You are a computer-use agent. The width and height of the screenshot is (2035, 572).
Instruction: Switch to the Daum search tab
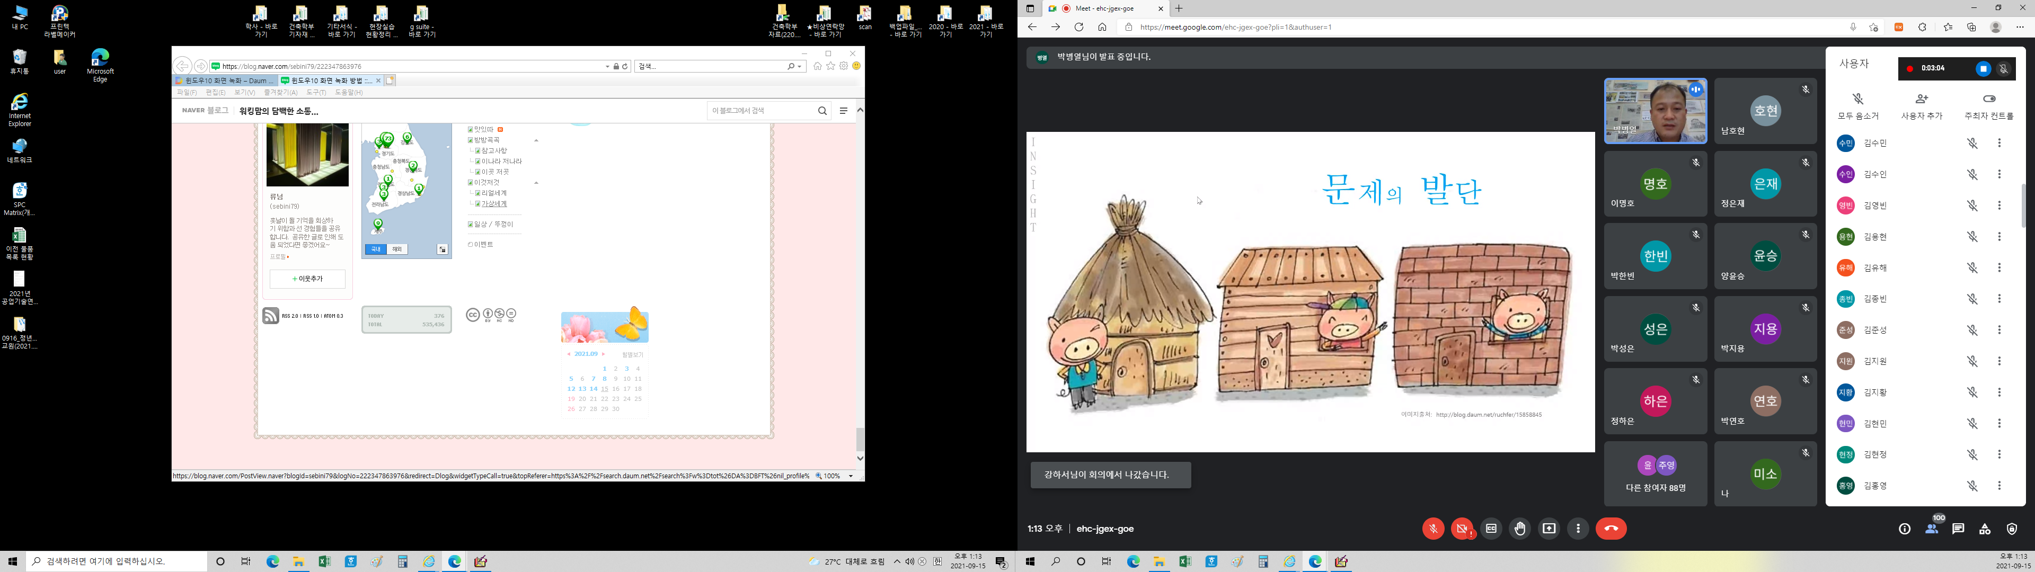[x=224, y=81]
